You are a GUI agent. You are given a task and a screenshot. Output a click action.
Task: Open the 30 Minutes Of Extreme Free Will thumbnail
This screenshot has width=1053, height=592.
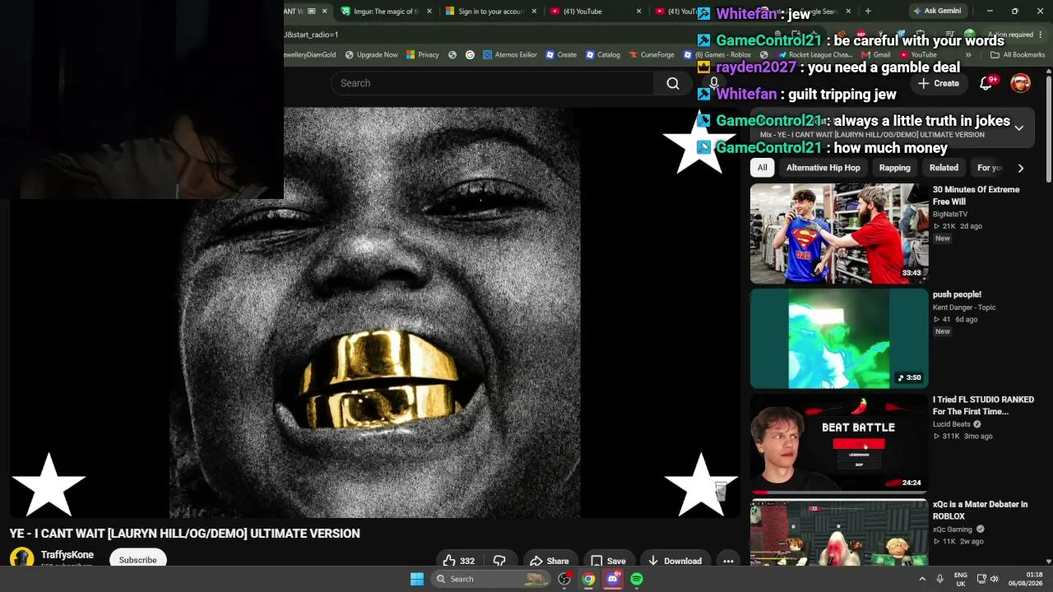[x=839, y=234]
